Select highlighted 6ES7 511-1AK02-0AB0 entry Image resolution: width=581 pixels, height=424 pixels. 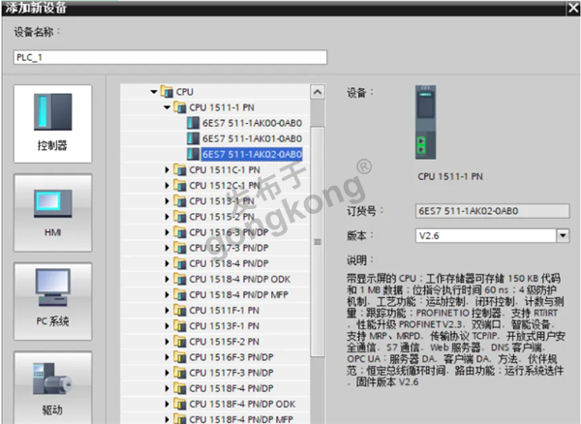(x=252, y=154)
